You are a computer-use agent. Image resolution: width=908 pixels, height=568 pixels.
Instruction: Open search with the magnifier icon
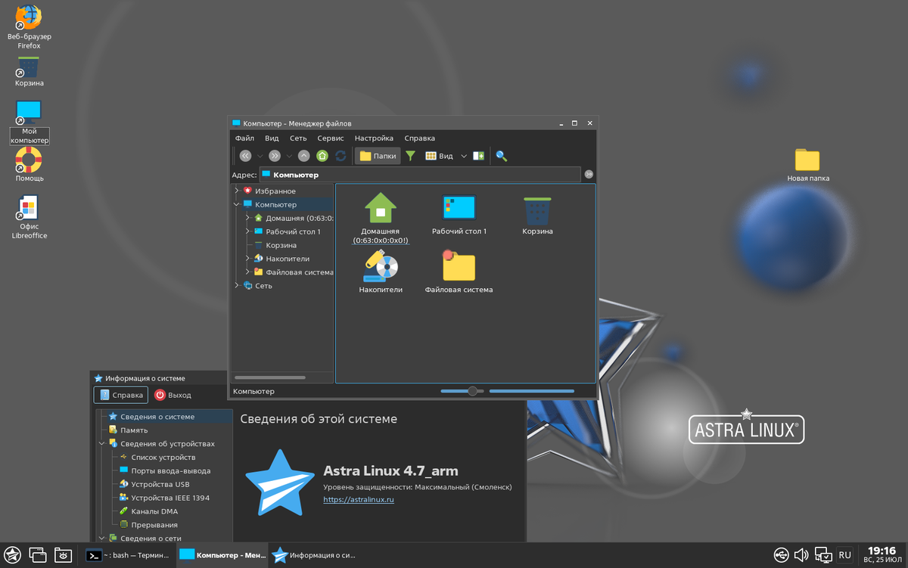(501, 156)
